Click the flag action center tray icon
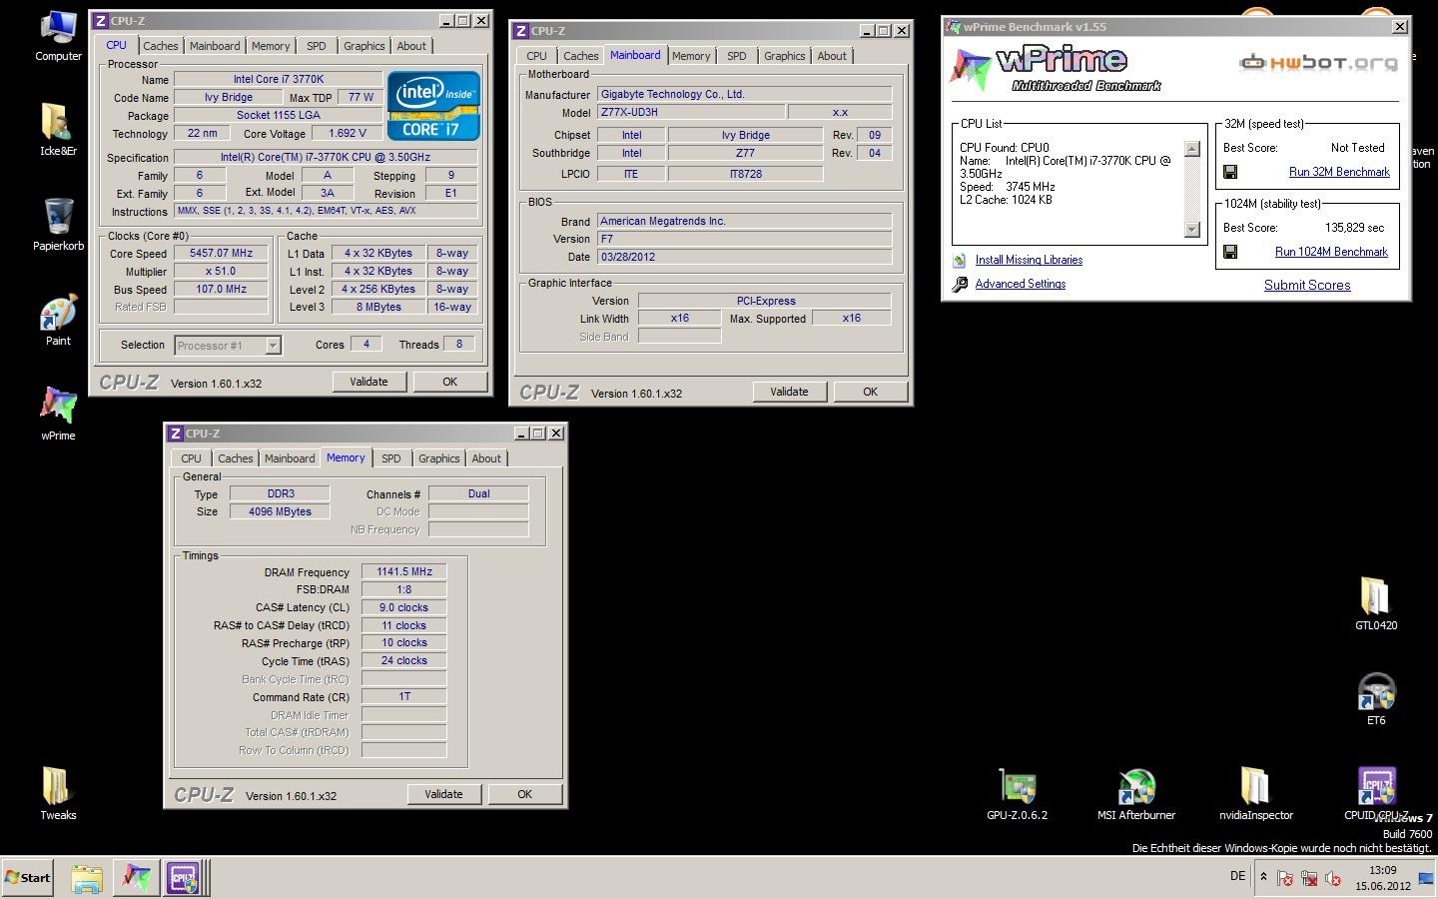The height and width of the screenshot is (899, 1438). coord(1284,878)
